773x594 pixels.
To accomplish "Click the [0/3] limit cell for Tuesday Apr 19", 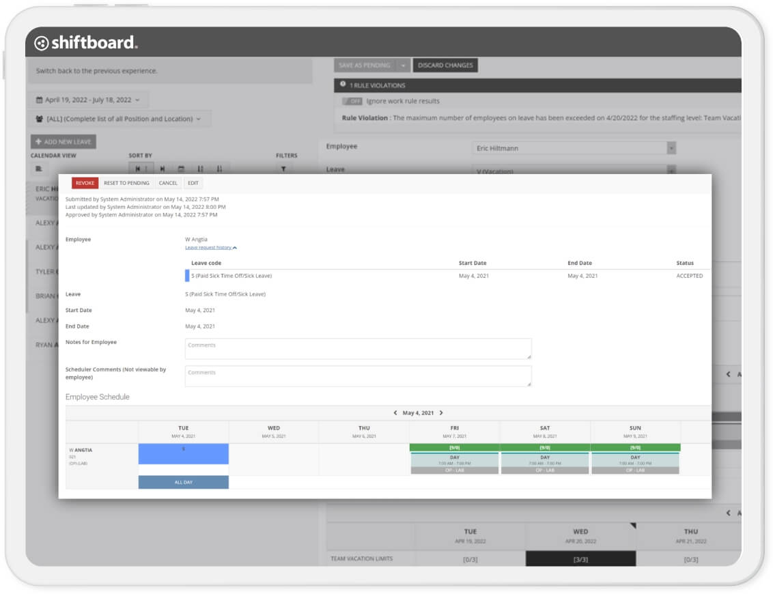I will (470, 559).
